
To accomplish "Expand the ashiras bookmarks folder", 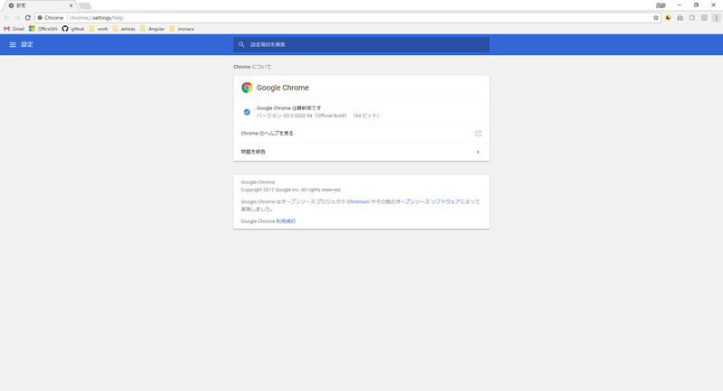I will (124, 29).
